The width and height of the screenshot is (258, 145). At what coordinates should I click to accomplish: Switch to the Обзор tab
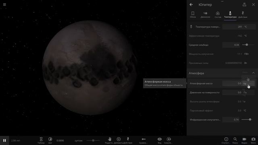[193, 14]
